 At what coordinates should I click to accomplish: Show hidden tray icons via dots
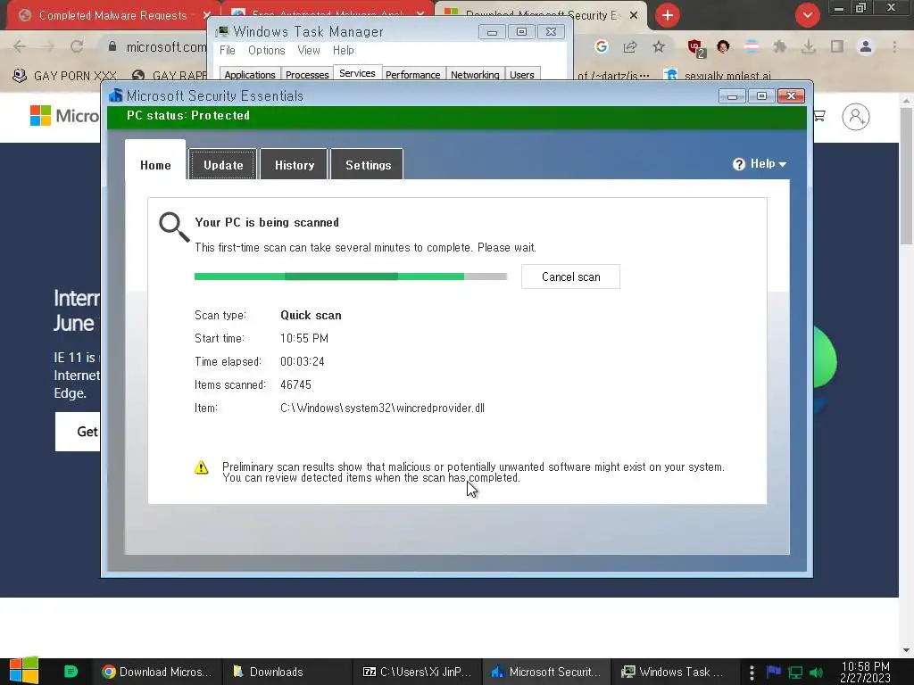[x=752, y=672]
